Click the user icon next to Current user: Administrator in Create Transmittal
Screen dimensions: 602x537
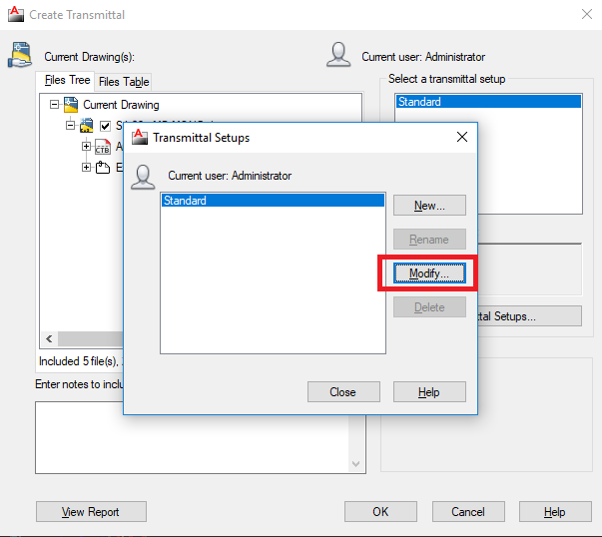tap(338, 56)
